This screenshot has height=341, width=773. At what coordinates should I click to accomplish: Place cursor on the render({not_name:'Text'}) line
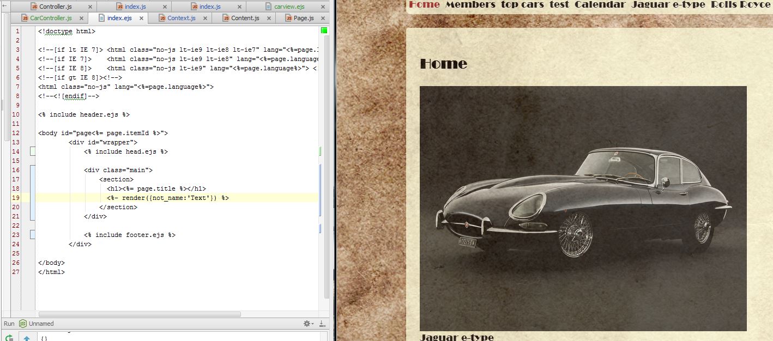[x=168, y=198]
